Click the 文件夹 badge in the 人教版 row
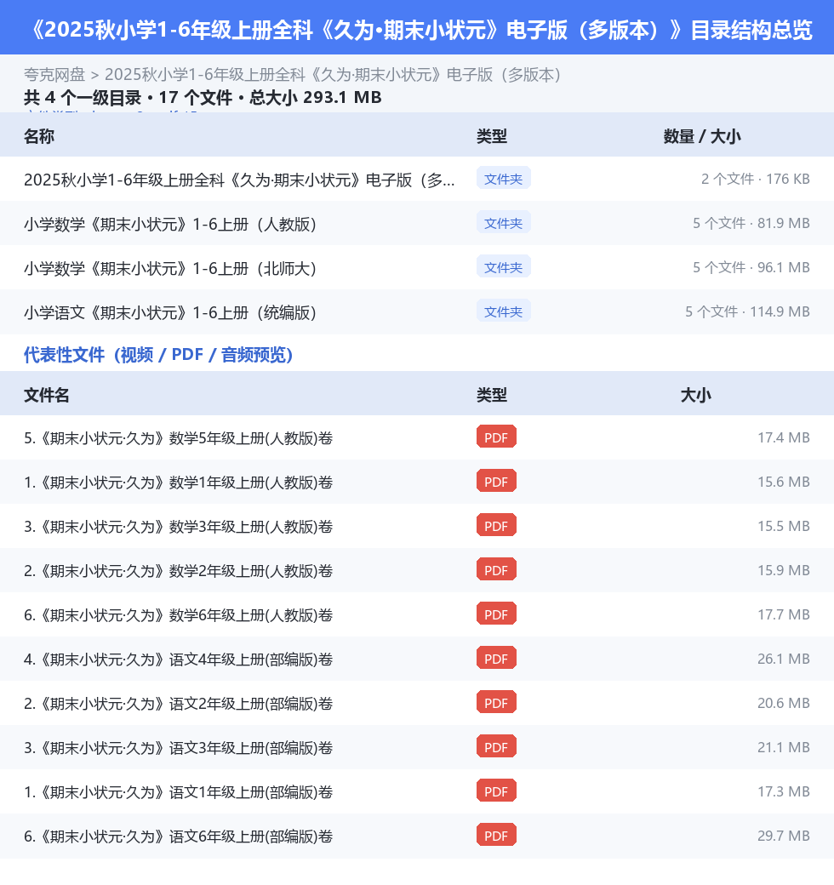This screenshot has width=834, height=885. point(503,222)
